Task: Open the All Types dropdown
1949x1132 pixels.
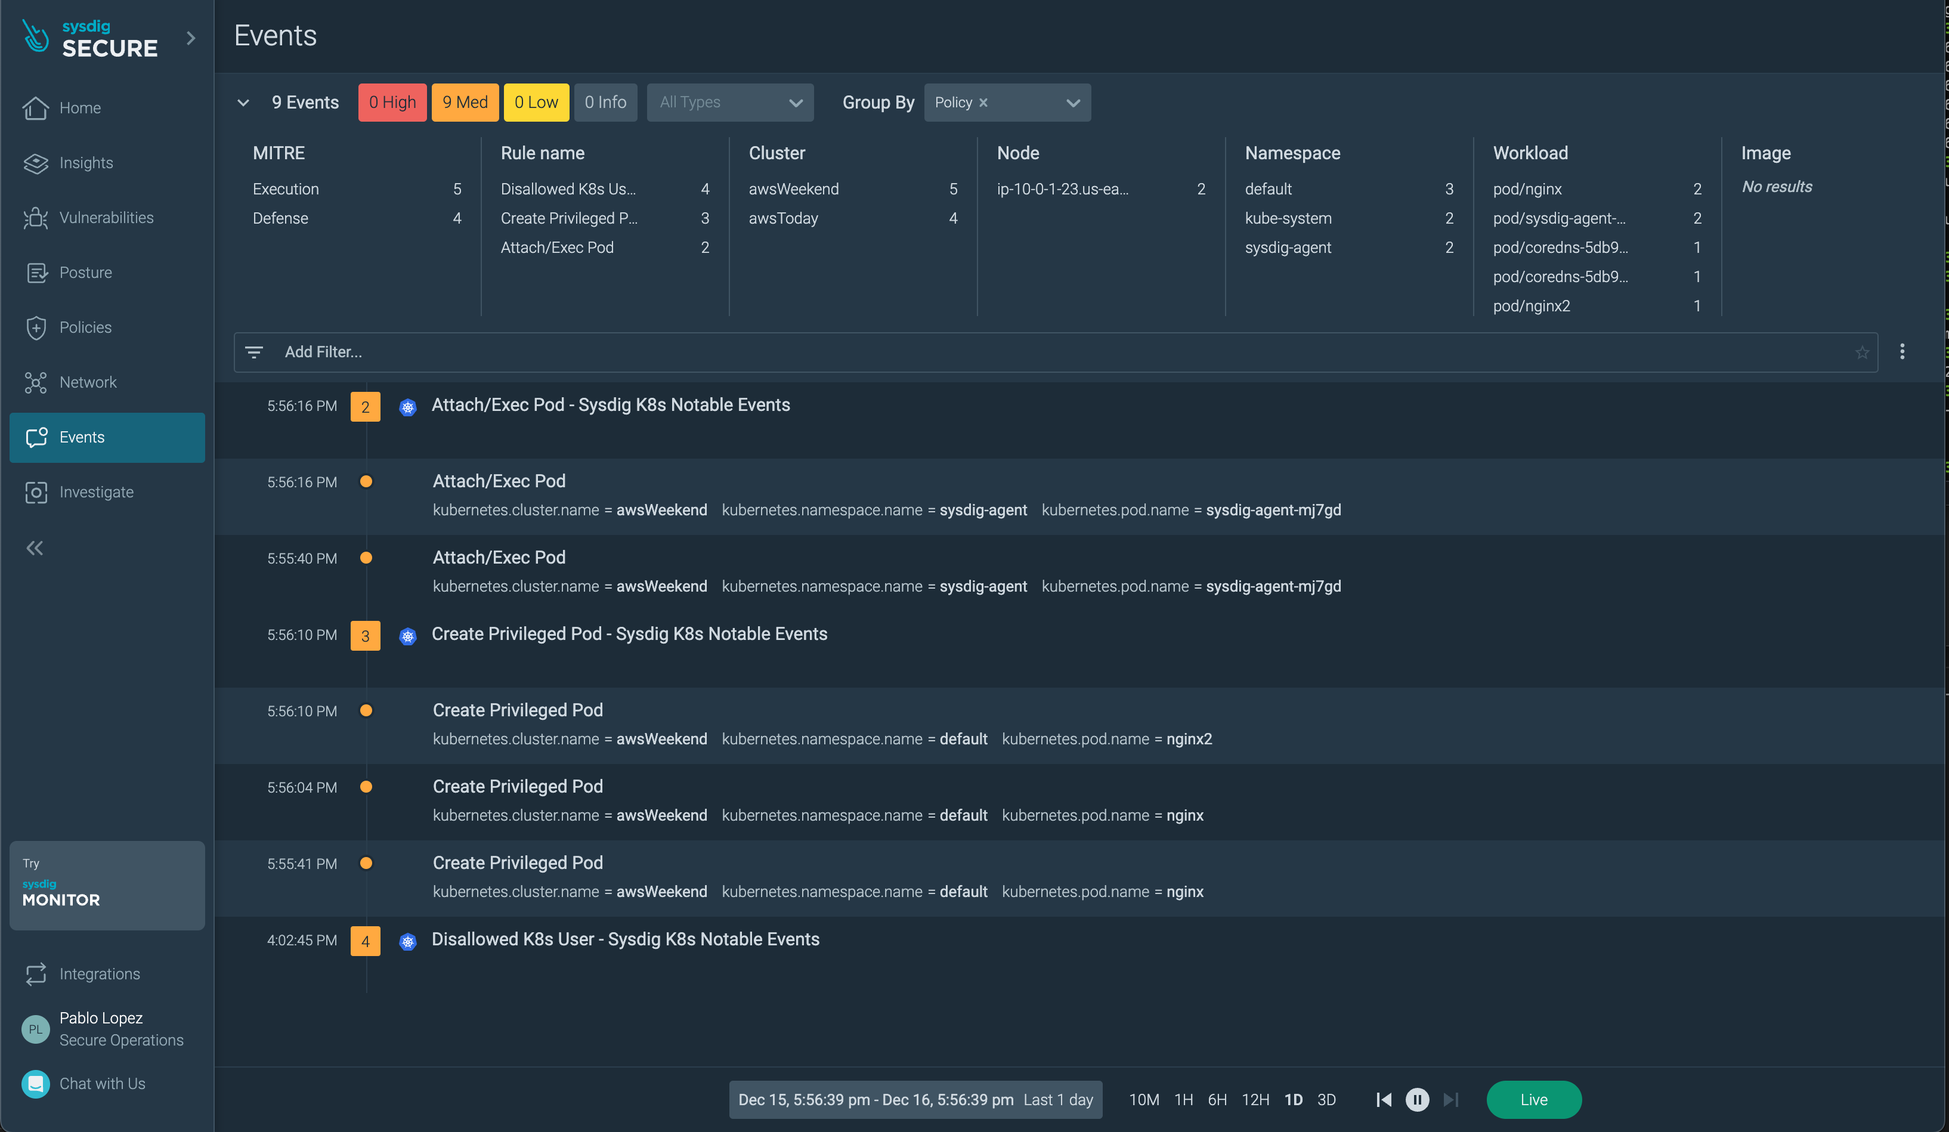Action: (730, 103)
